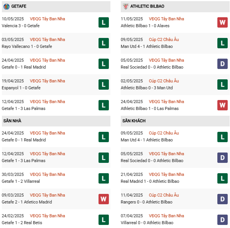
Task: Select the SÂN NHÀ section header
Action: tap(56, 121)
